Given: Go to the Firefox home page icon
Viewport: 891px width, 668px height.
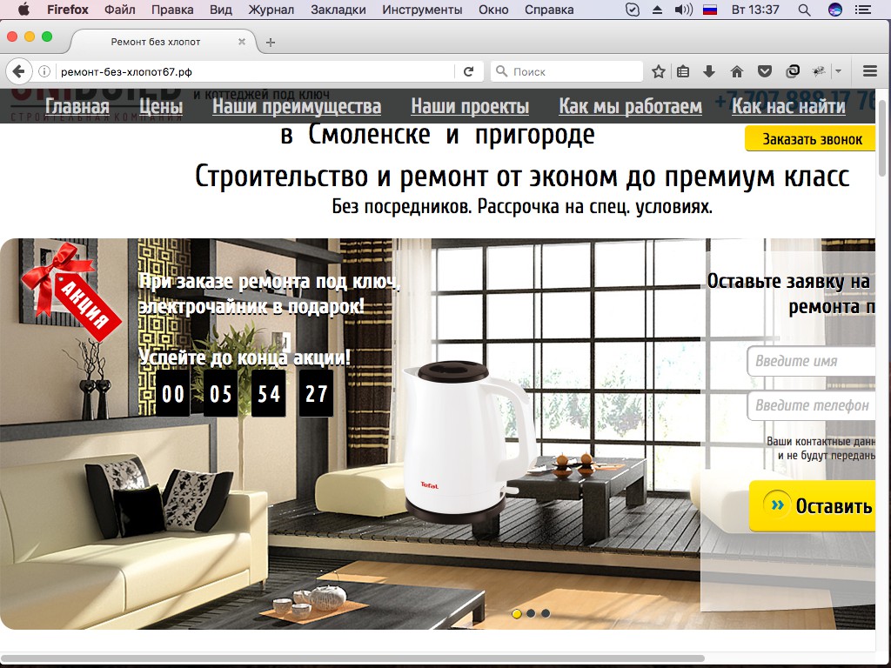Looking at the screenshot, I should [x=737, y=71].
